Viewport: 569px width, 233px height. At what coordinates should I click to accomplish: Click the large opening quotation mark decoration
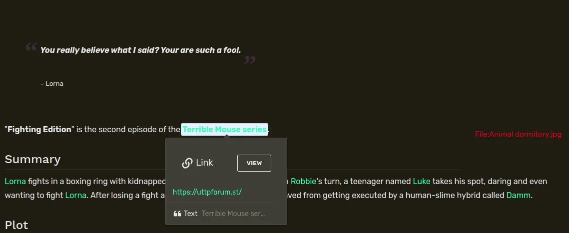point(31,48)
